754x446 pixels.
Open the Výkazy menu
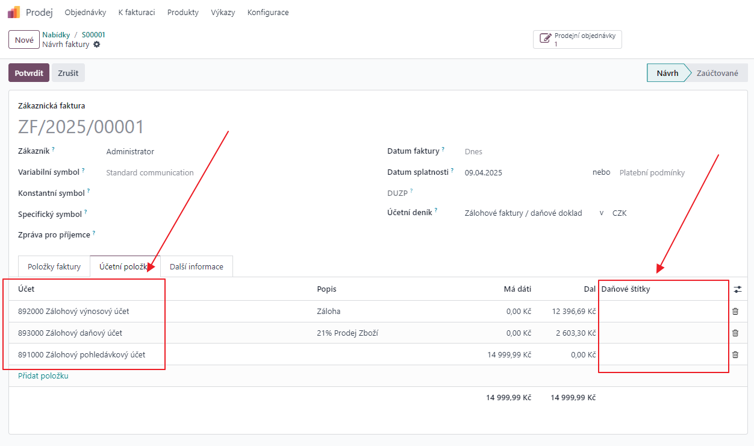pyautogui.click(x=223, y=12)
